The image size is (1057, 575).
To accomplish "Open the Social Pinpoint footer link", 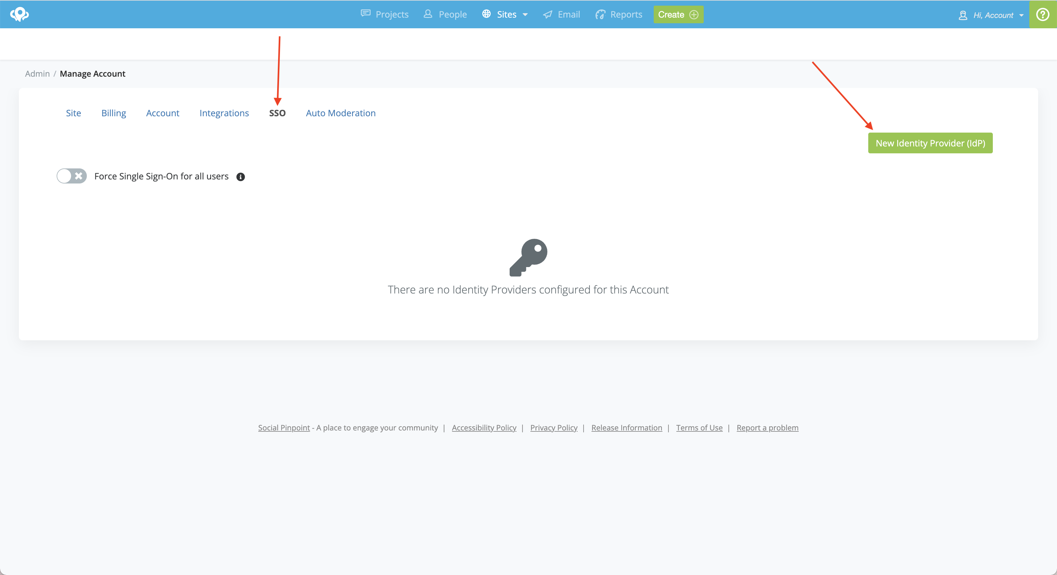I will [x=284, y=428].
